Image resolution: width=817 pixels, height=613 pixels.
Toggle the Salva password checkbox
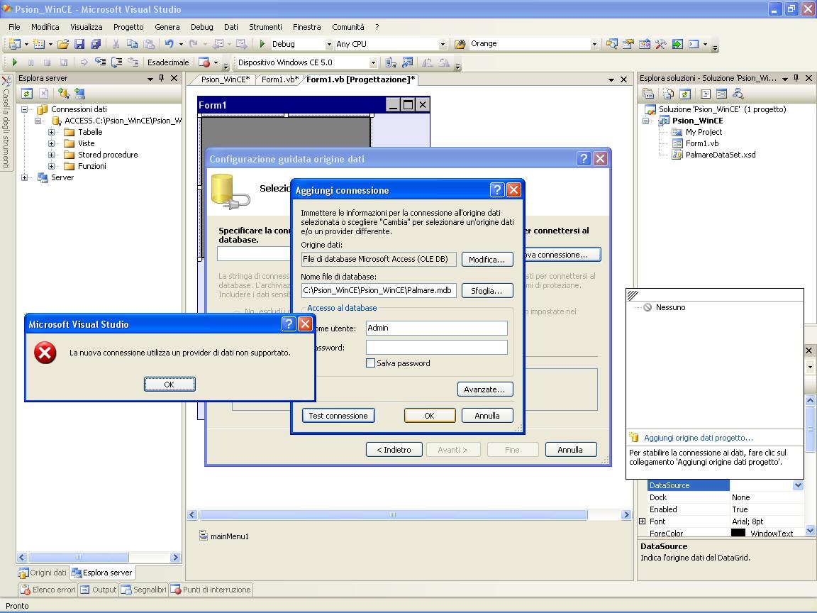click(370, 363)
